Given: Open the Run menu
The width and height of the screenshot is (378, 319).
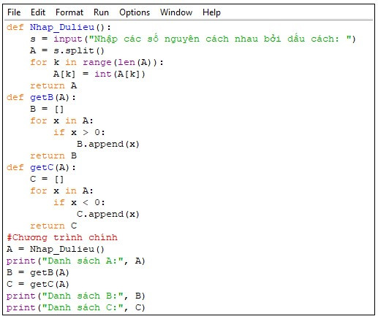Looking at the screenshot, I should pyautogui.click(x=101, y=12).
